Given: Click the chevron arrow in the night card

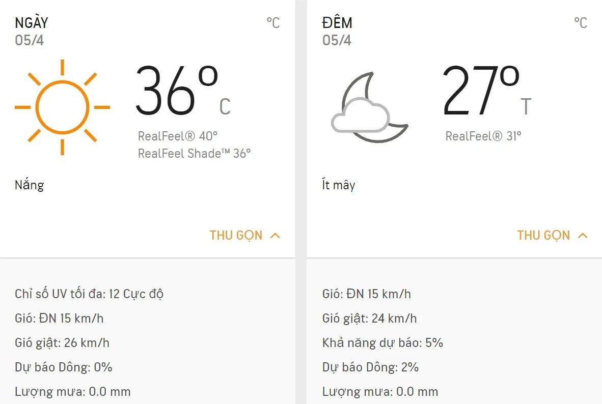Looking at the screenshot, I should (583, 236).
